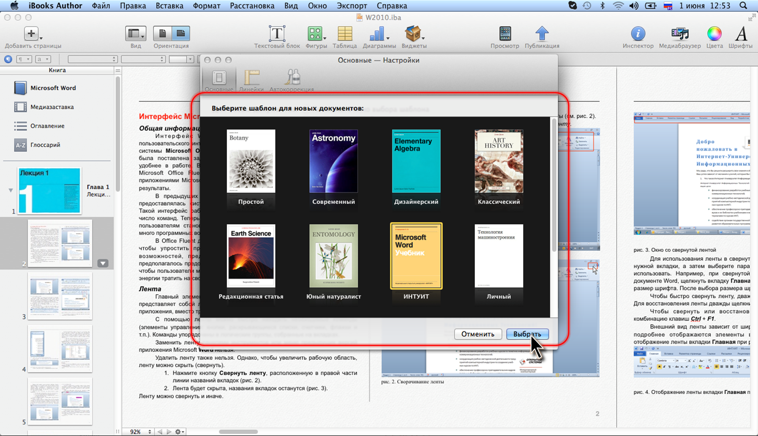Open the Fonts (Шрифты) panel
The width and height of the screenshot is (758, 436).
click(x=741, y=34)
